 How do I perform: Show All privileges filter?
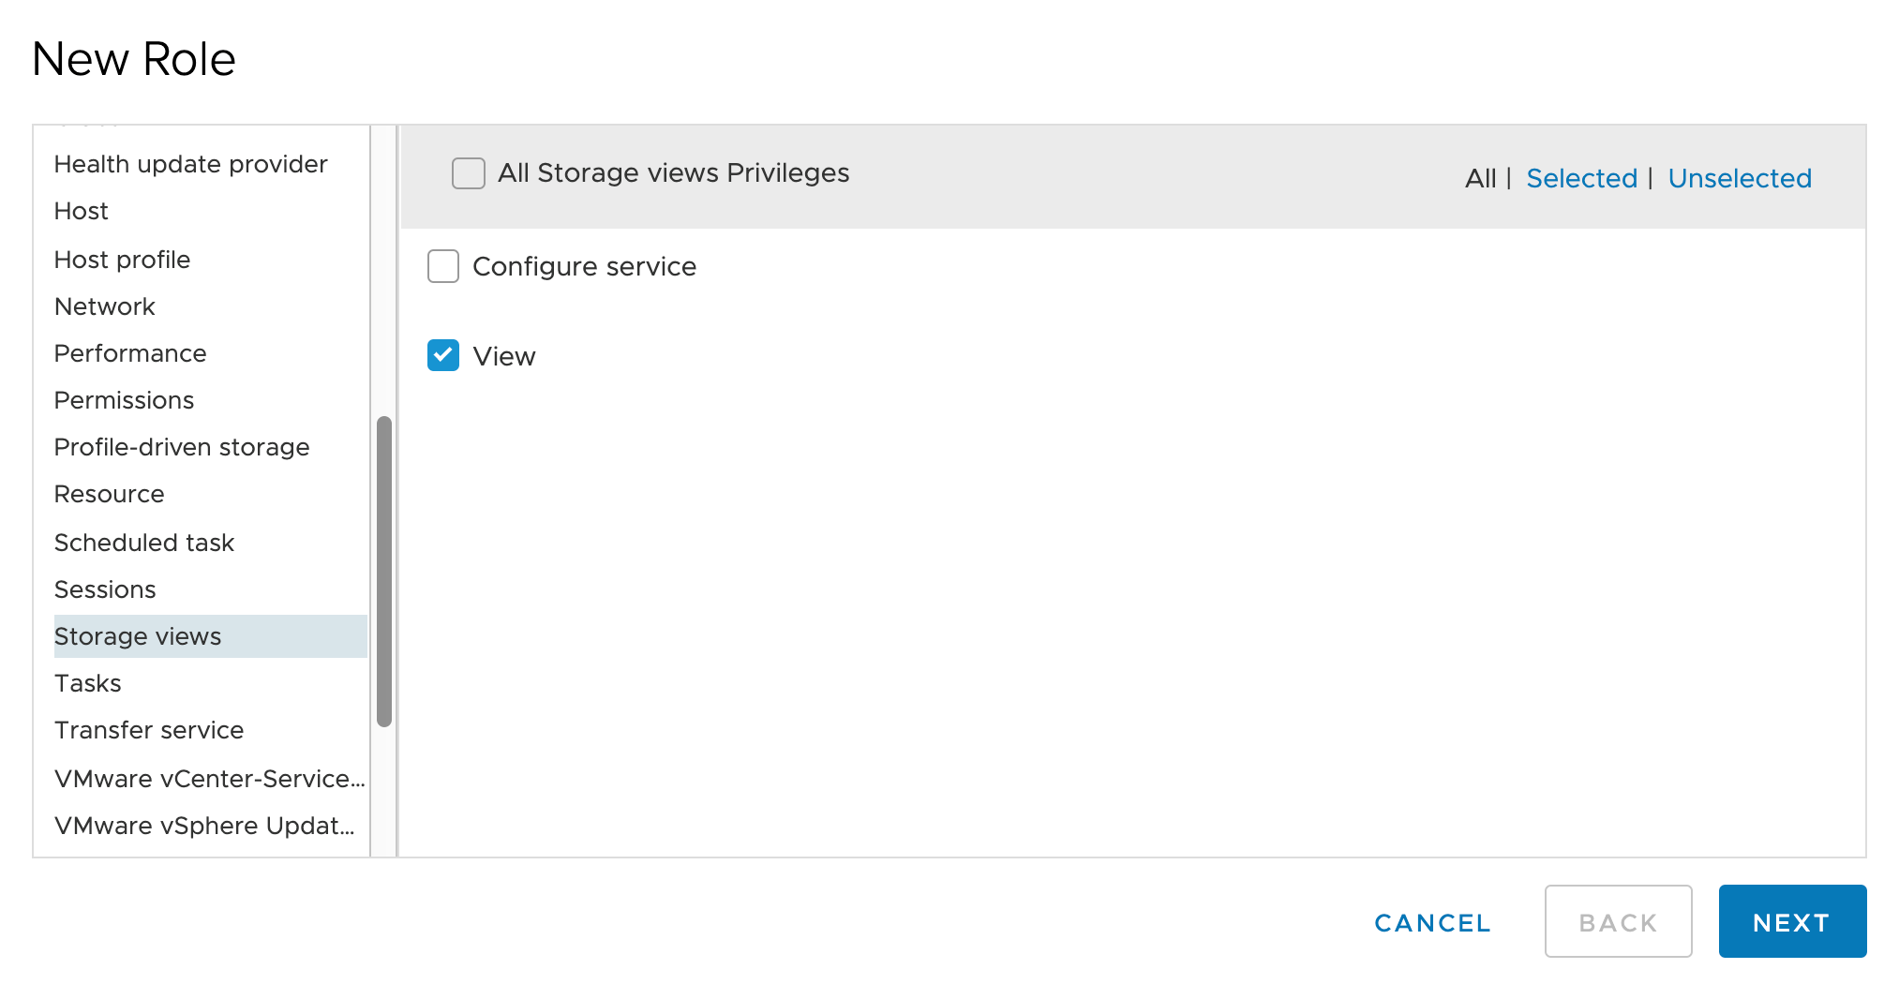[x=1480, y=178]
